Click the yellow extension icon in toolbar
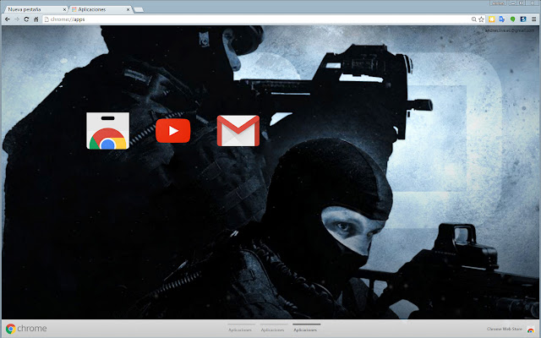 (x=492, y=19)
